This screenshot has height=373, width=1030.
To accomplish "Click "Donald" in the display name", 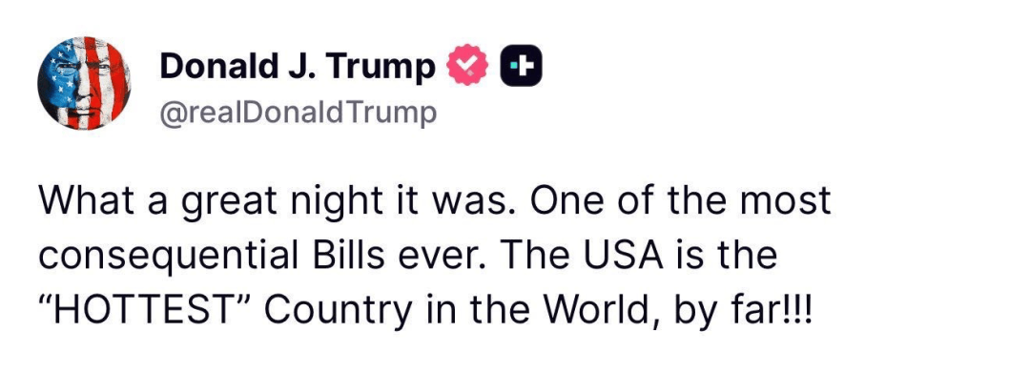I will pyautogui.click(x=216, y=67).
